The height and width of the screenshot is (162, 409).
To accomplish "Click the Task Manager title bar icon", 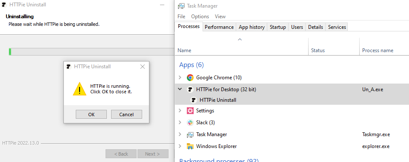I will point(181,6).
